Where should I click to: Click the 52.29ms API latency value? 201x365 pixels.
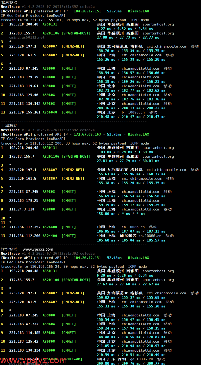114,11
